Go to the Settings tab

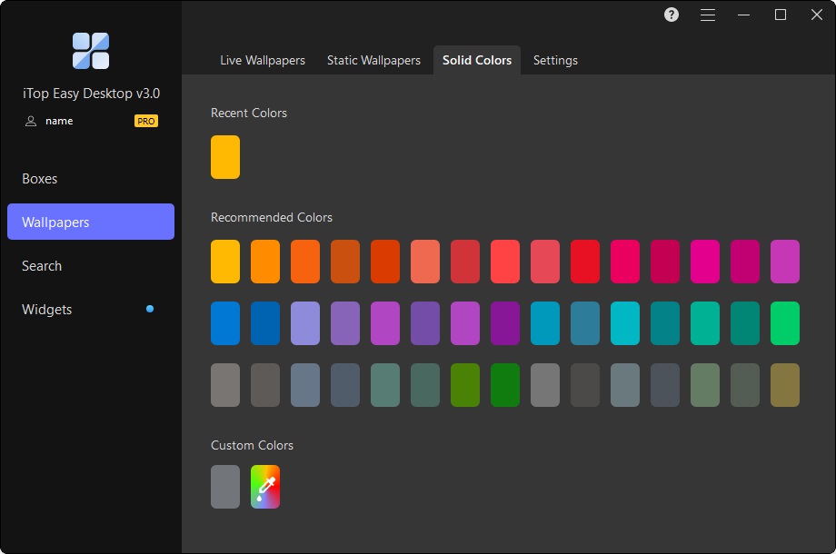555,60
